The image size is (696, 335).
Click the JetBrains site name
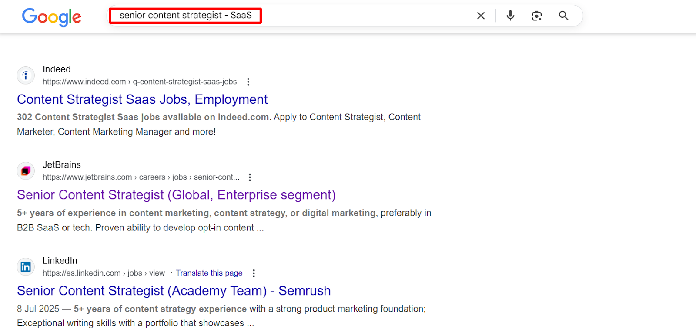(x=62, y=165)
